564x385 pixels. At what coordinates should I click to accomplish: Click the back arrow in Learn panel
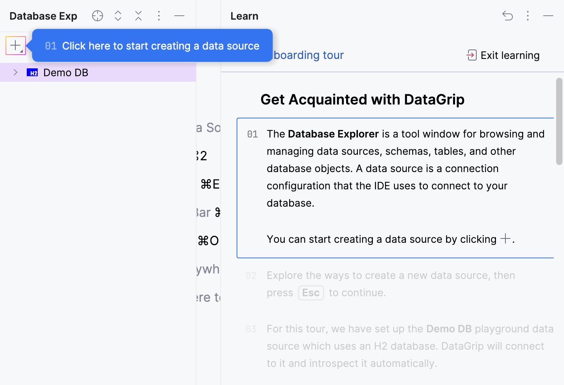507,16
